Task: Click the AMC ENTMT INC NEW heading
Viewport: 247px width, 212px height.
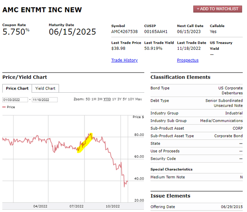Action: point(42,10)
